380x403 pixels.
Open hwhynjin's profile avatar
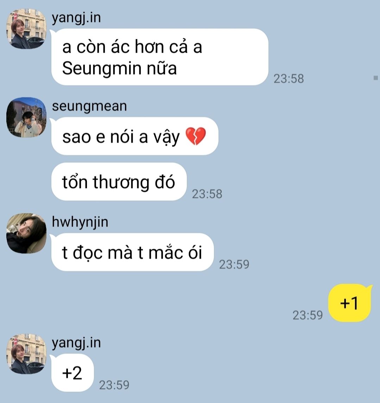(26, 233)
